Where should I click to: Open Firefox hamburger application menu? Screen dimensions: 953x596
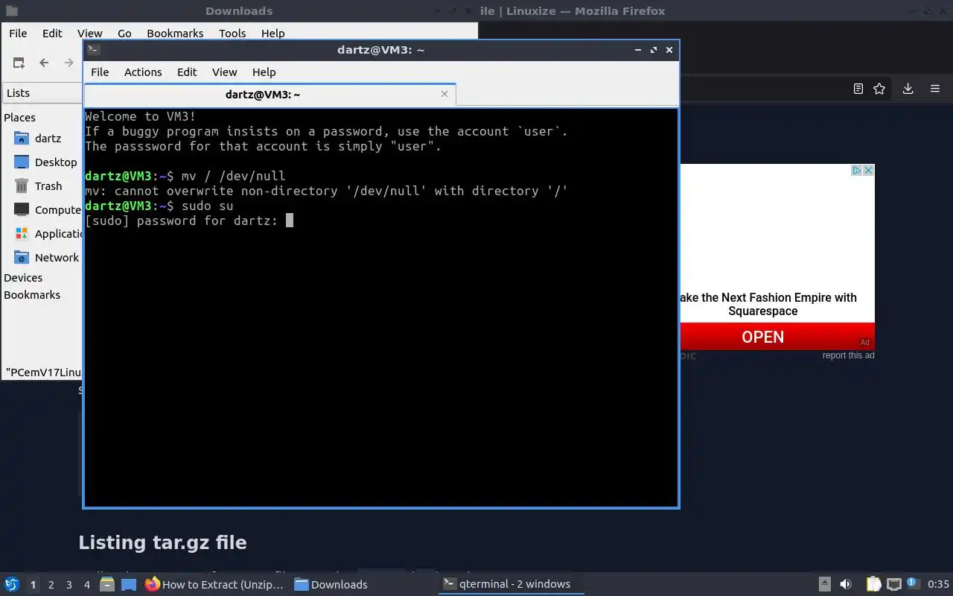tap(935, 89)
